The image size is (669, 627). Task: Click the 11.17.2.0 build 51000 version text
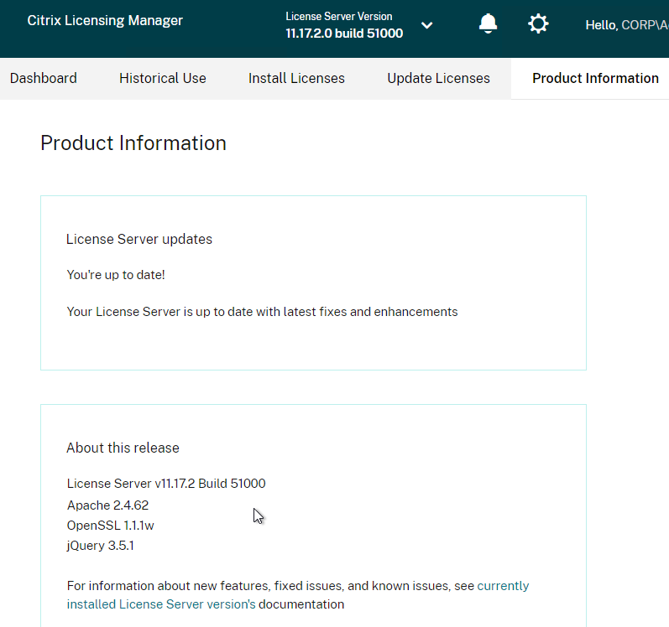coord(344,34)
